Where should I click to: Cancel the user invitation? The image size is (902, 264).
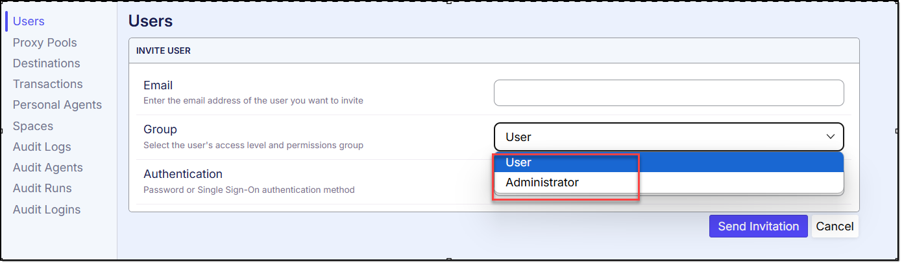click(835, 226)
